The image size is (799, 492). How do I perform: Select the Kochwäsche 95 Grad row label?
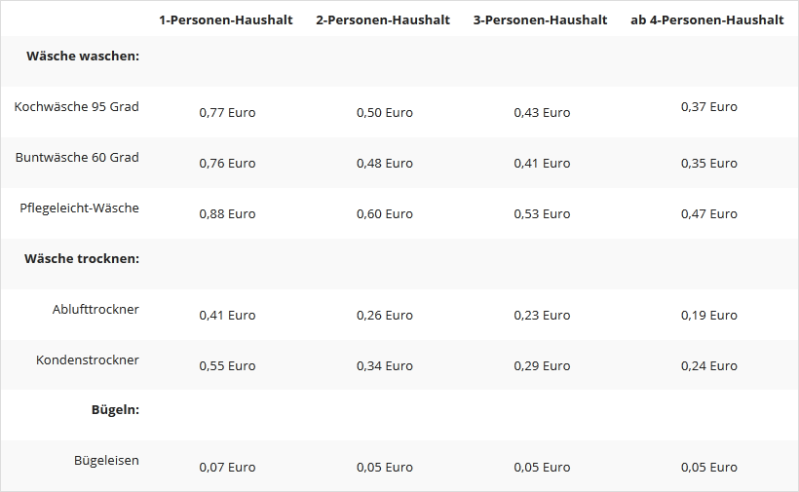[x=77, y=106]
